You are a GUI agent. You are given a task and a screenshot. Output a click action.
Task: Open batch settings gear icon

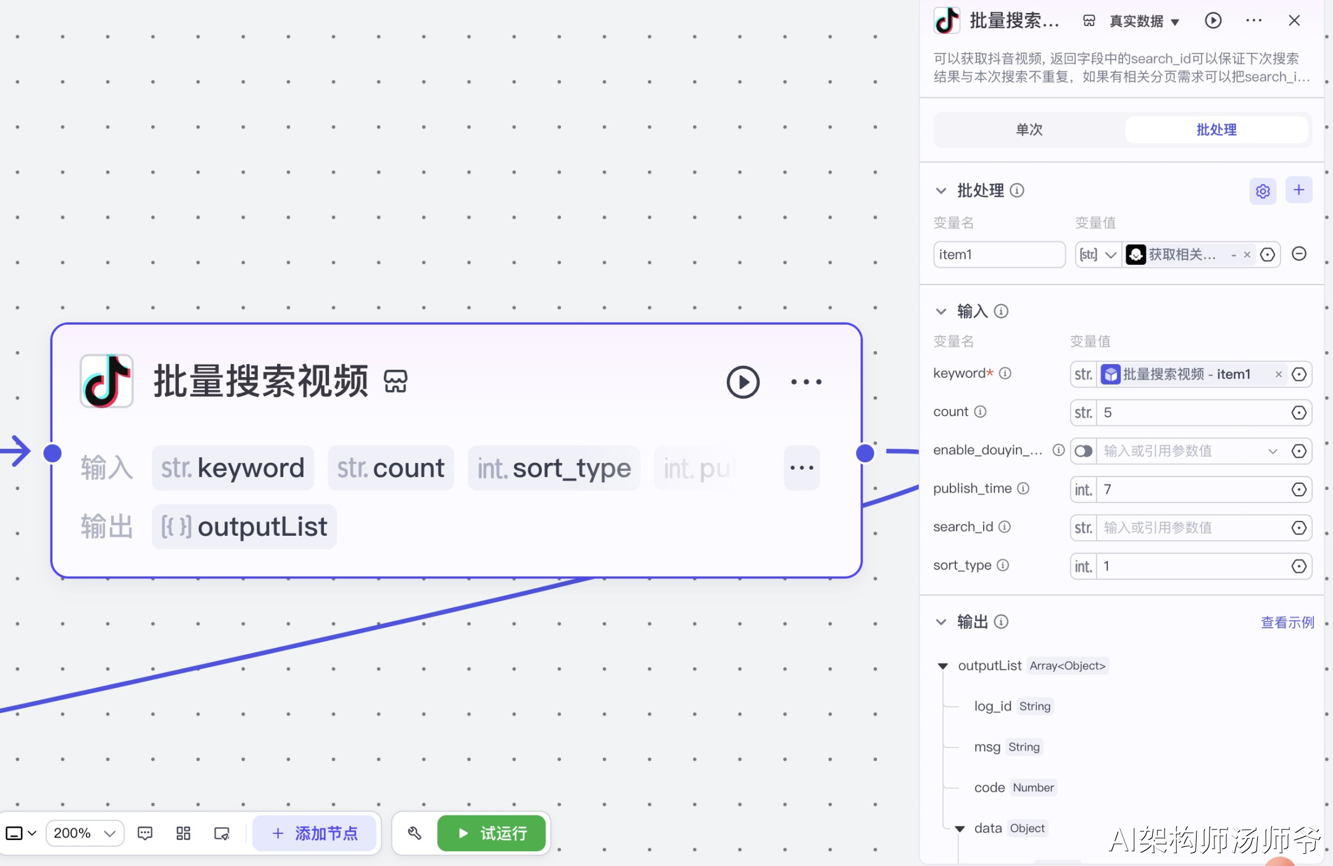[1263, 191]
